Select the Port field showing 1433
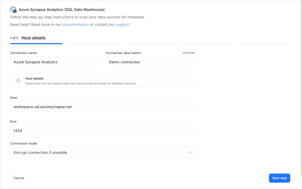Screen dimensions: 302x189 pyautogui.click(x=102, y=130)
